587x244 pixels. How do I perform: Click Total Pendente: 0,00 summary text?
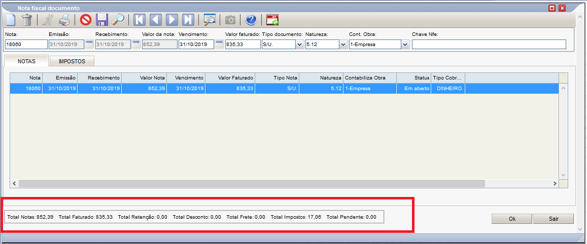(x=351, y=217)
